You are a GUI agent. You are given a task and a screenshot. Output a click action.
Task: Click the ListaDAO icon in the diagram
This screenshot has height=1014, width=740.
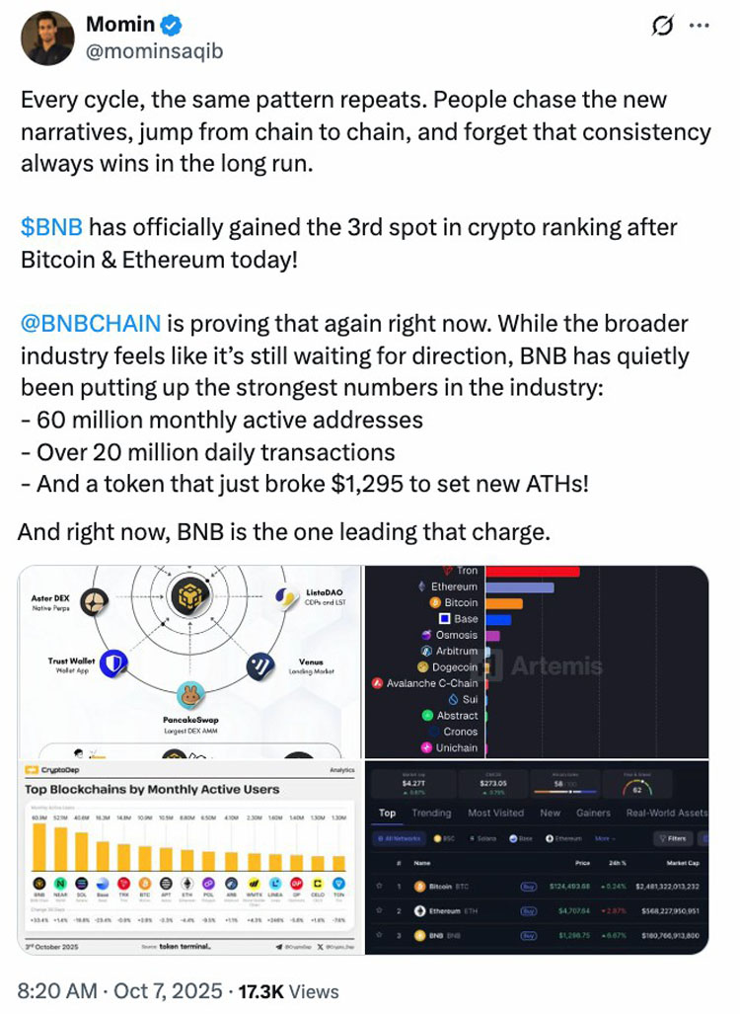tap(284, 597)
